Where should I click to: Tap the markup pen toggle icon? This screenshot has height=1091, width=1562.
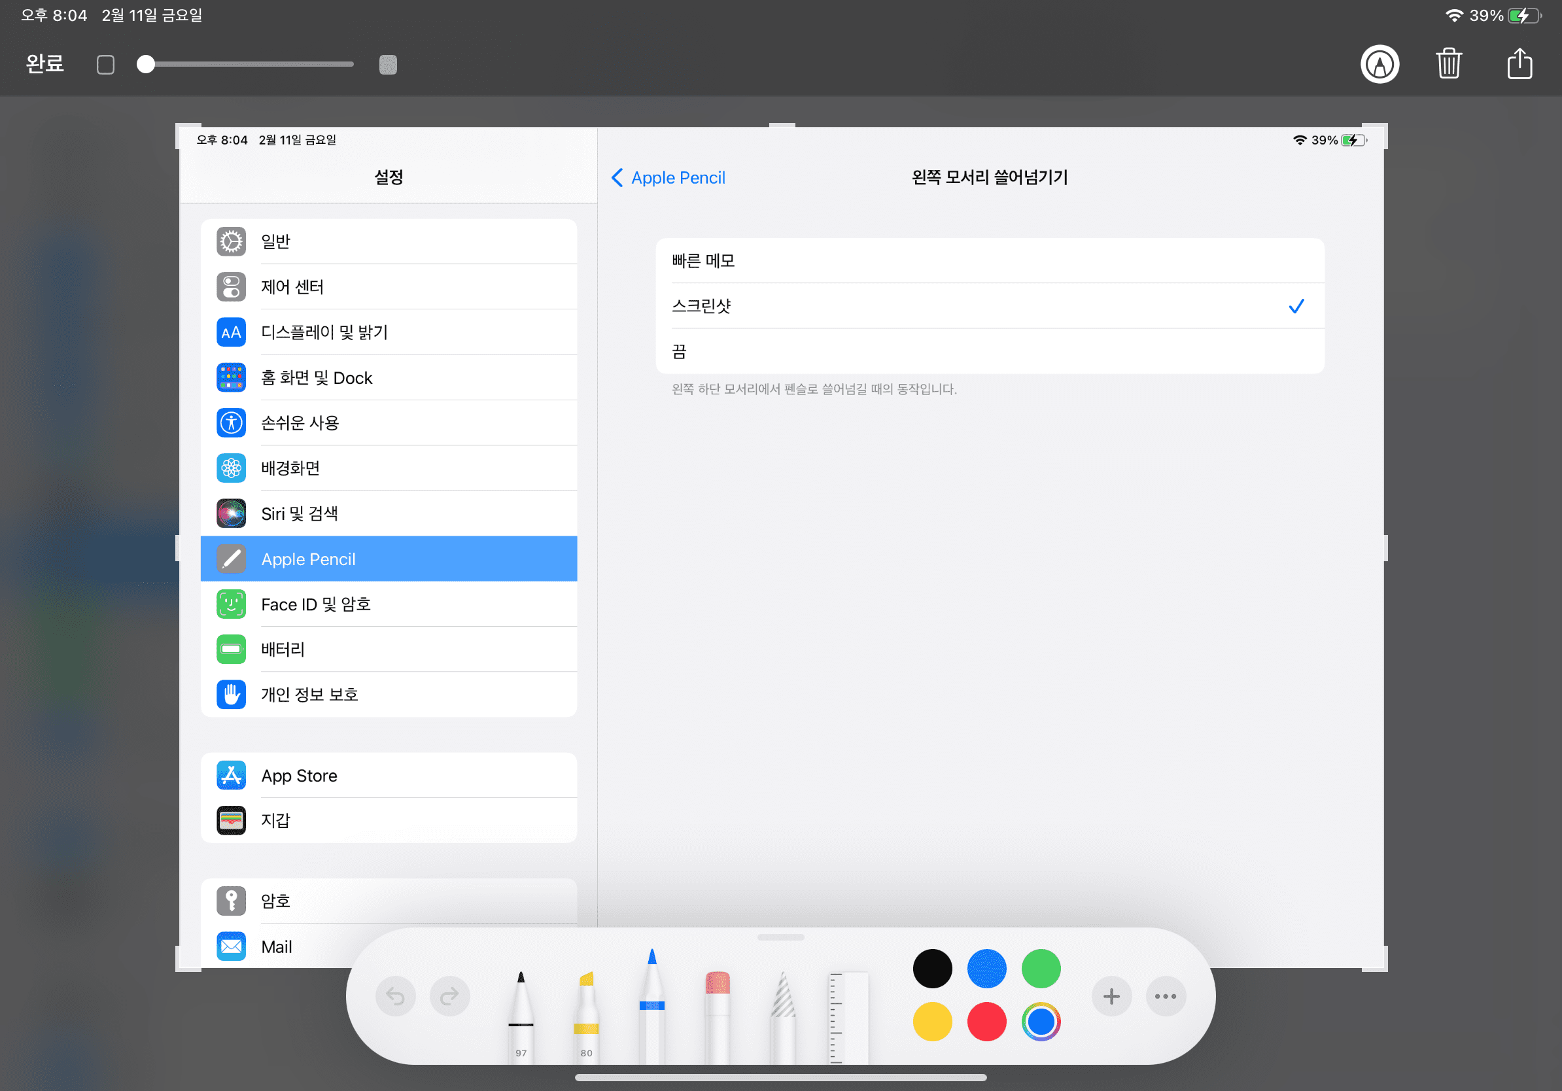[x=1379, y=65]
